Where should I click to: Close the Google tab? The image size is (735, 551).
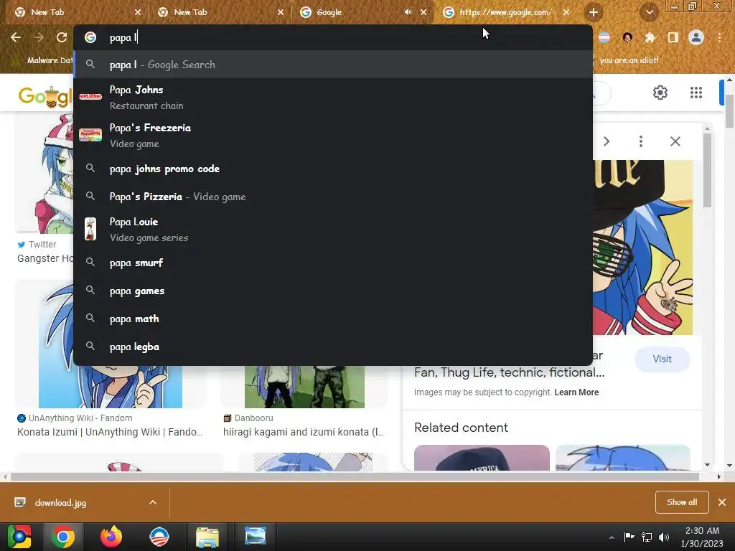click(x=423, y=12)
